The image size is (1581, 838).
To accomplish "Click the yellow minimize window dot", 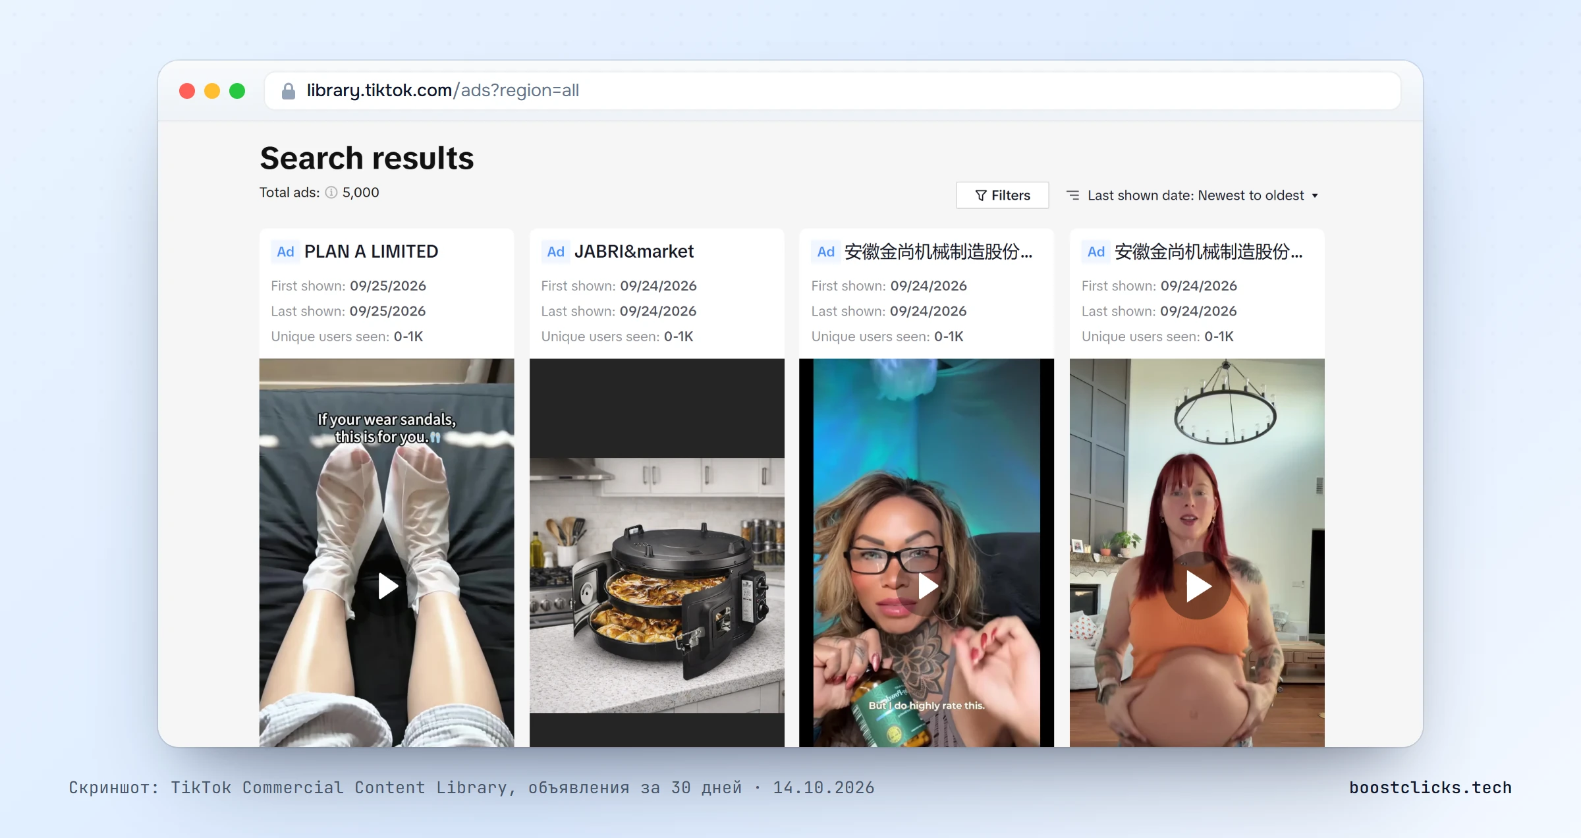I will click(212, 91).
